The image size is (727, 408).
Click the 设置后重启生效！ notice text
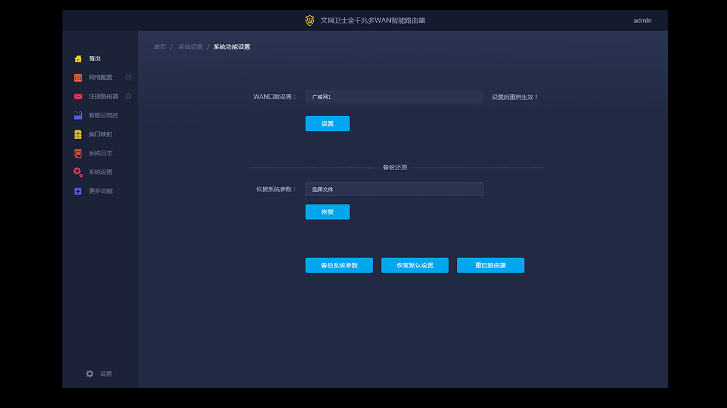coord(515,97)
